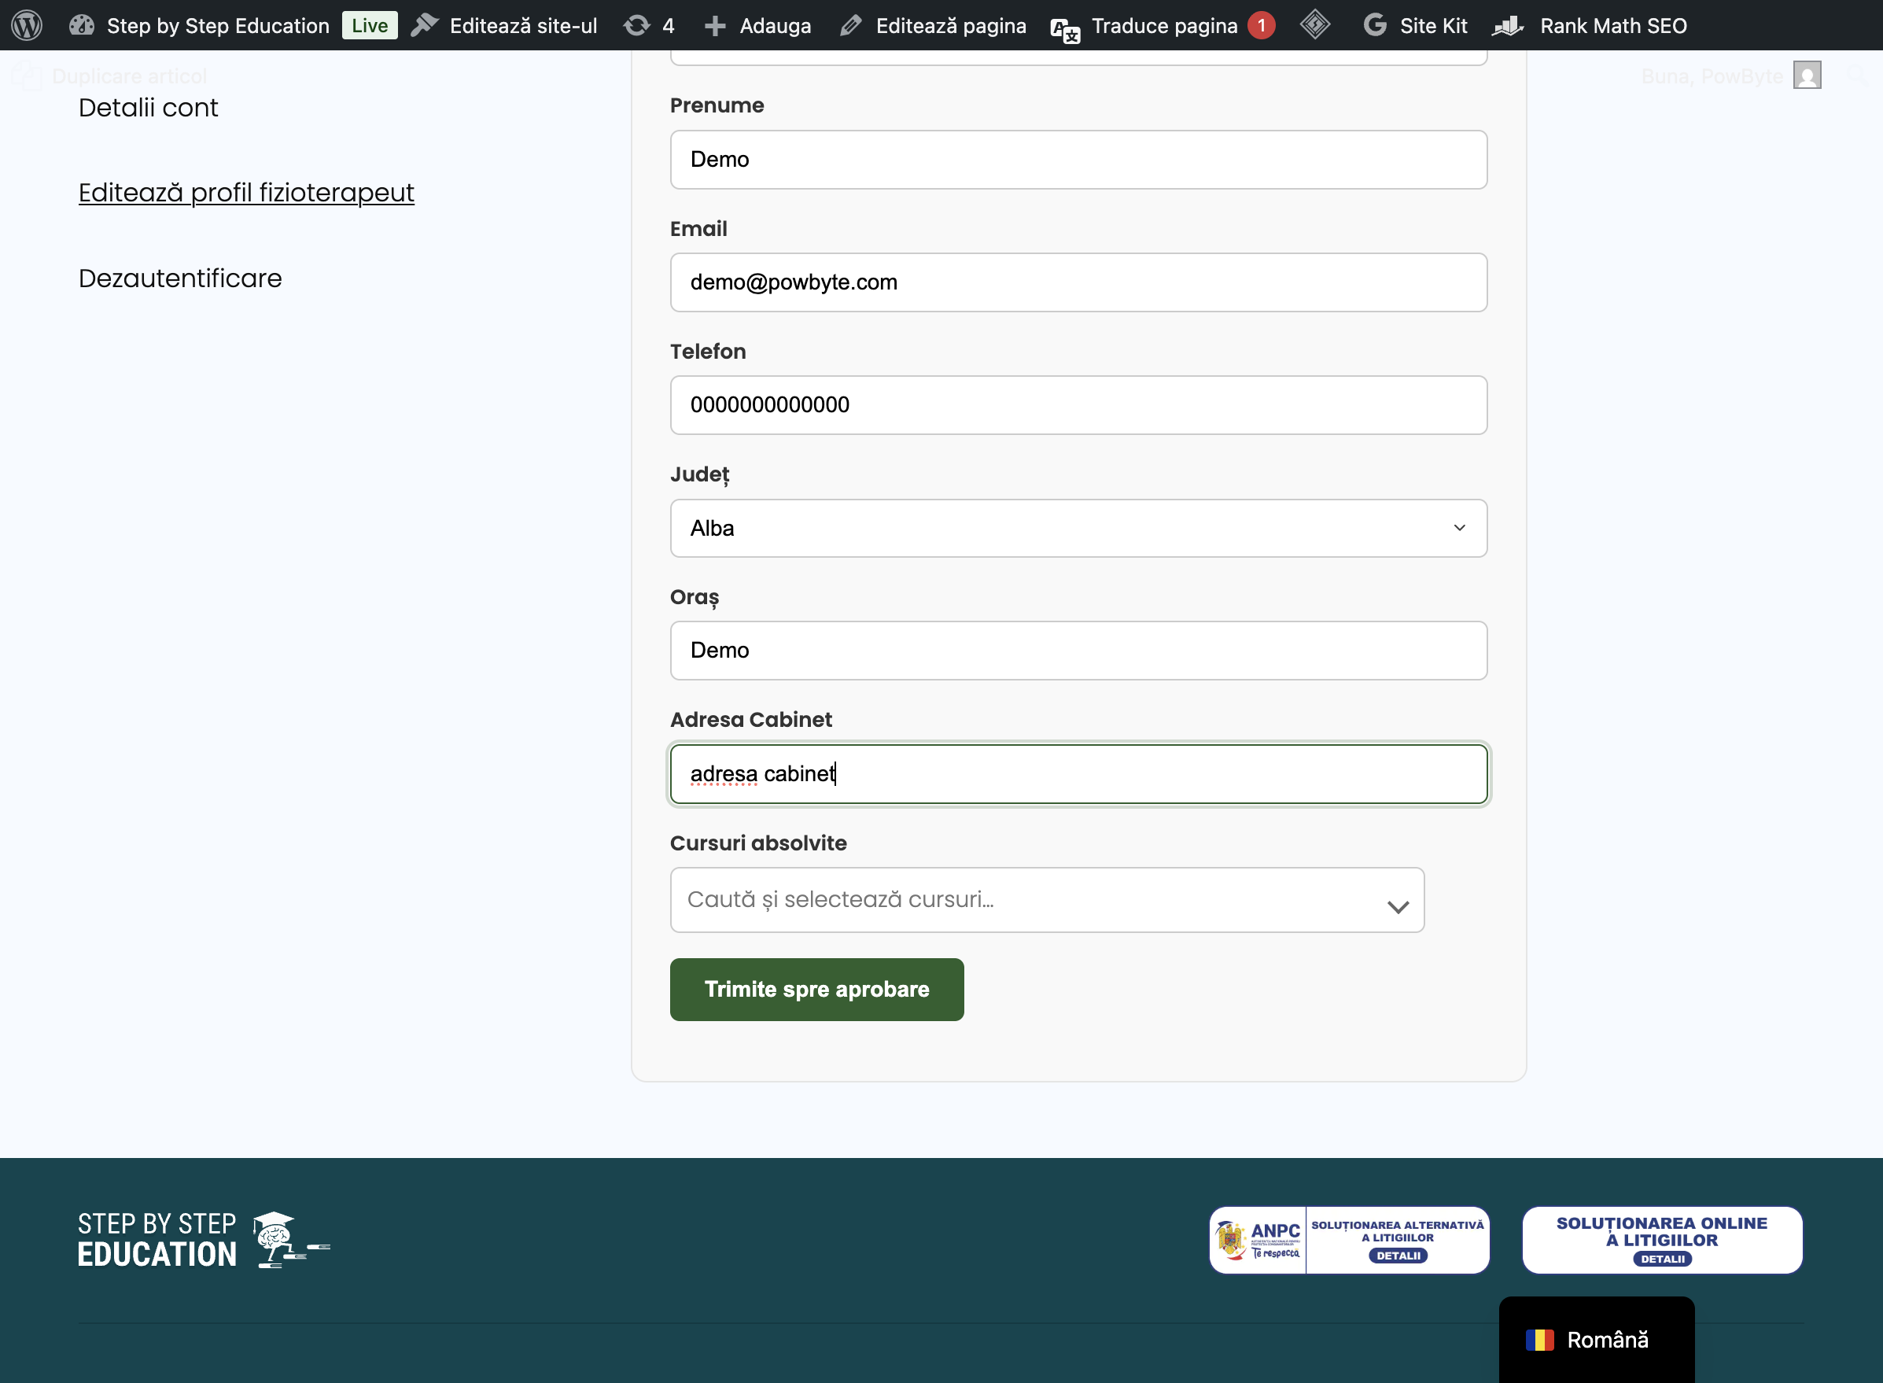Click the Romanian flag icon
This screenshot has width=1883, height=1383.
click(x=1540, y=1341)
